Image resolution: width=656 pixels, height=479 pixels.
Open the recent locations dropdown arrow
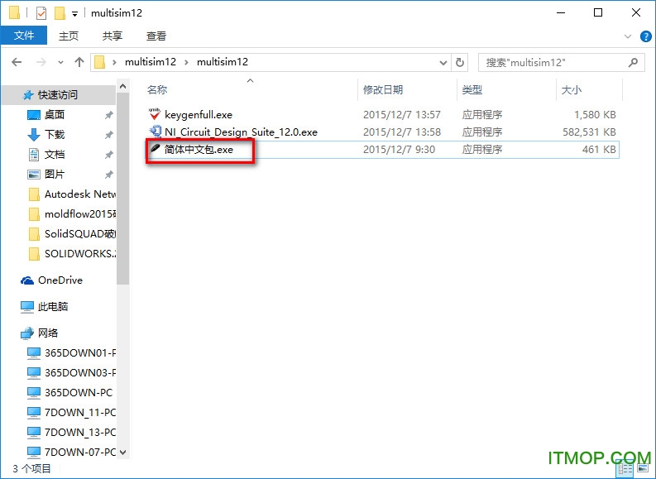60,63
